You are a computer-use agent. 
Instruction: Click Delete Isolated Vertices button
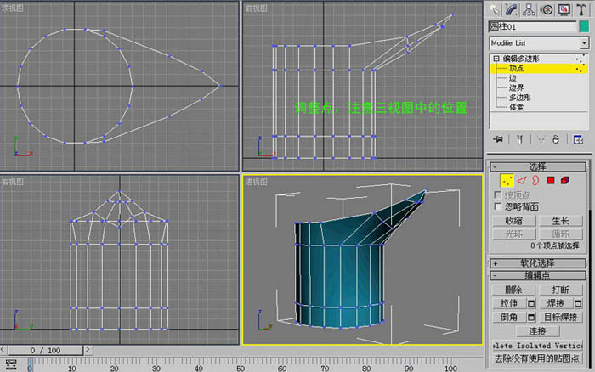click(538, 346)
